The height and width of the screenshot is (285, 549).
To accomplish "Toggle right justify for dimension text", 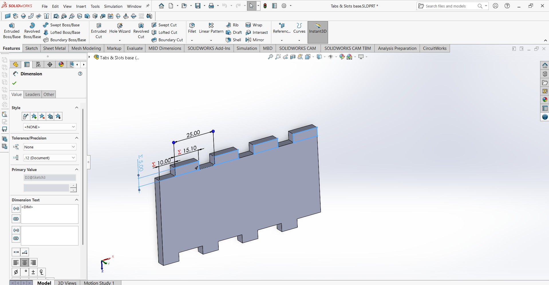I will (33, 262).
